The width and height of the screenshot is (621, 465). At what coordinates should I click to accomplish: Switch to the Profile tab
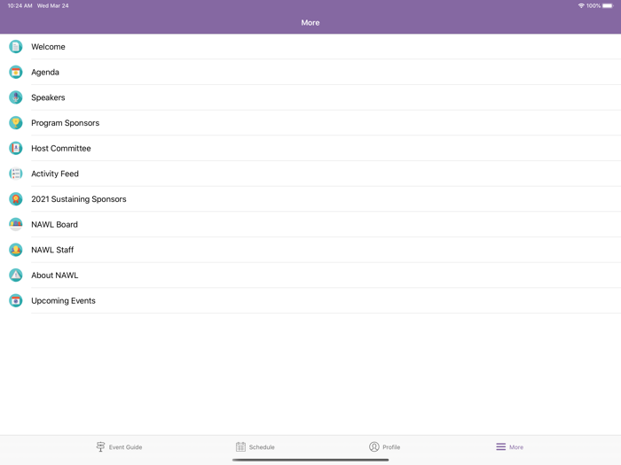384,446
